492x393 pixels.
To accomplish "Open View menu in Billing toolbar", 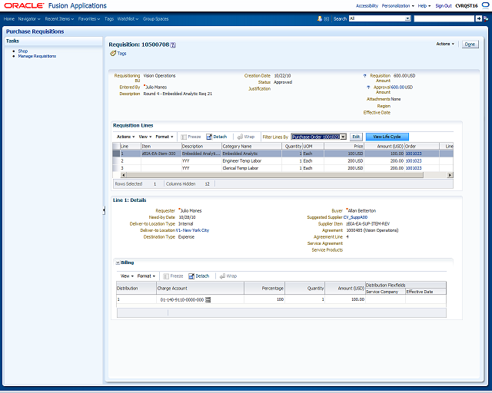I will coord(127,276).
